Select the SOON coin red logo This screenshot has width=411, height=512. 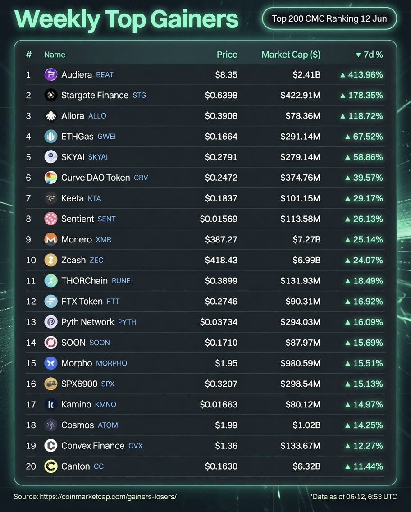[x=50, y=342]
